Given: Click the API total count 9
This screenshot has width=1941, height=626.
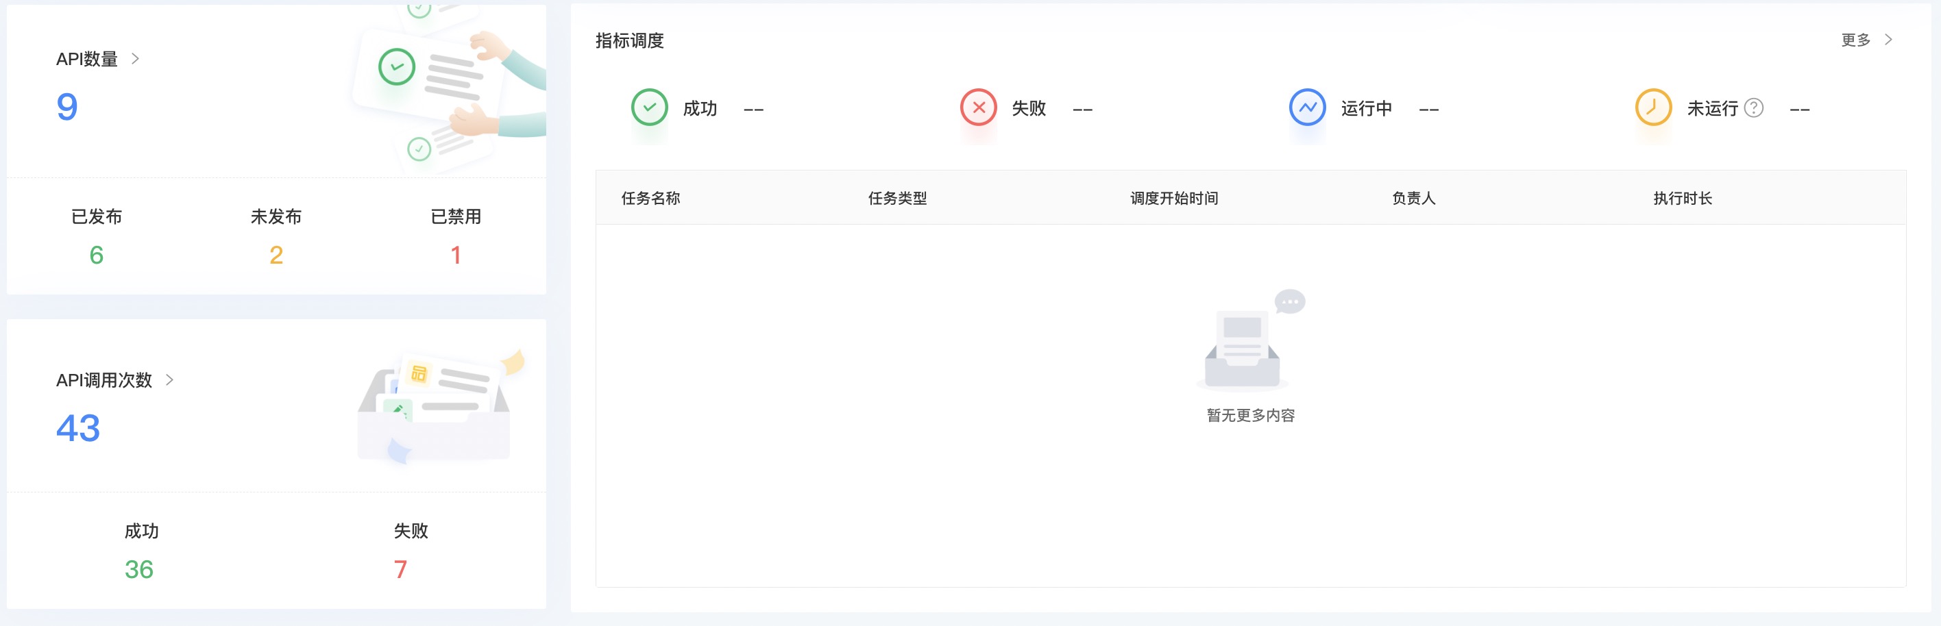Looking at the screenshot, I should click(x=67, y=106).
